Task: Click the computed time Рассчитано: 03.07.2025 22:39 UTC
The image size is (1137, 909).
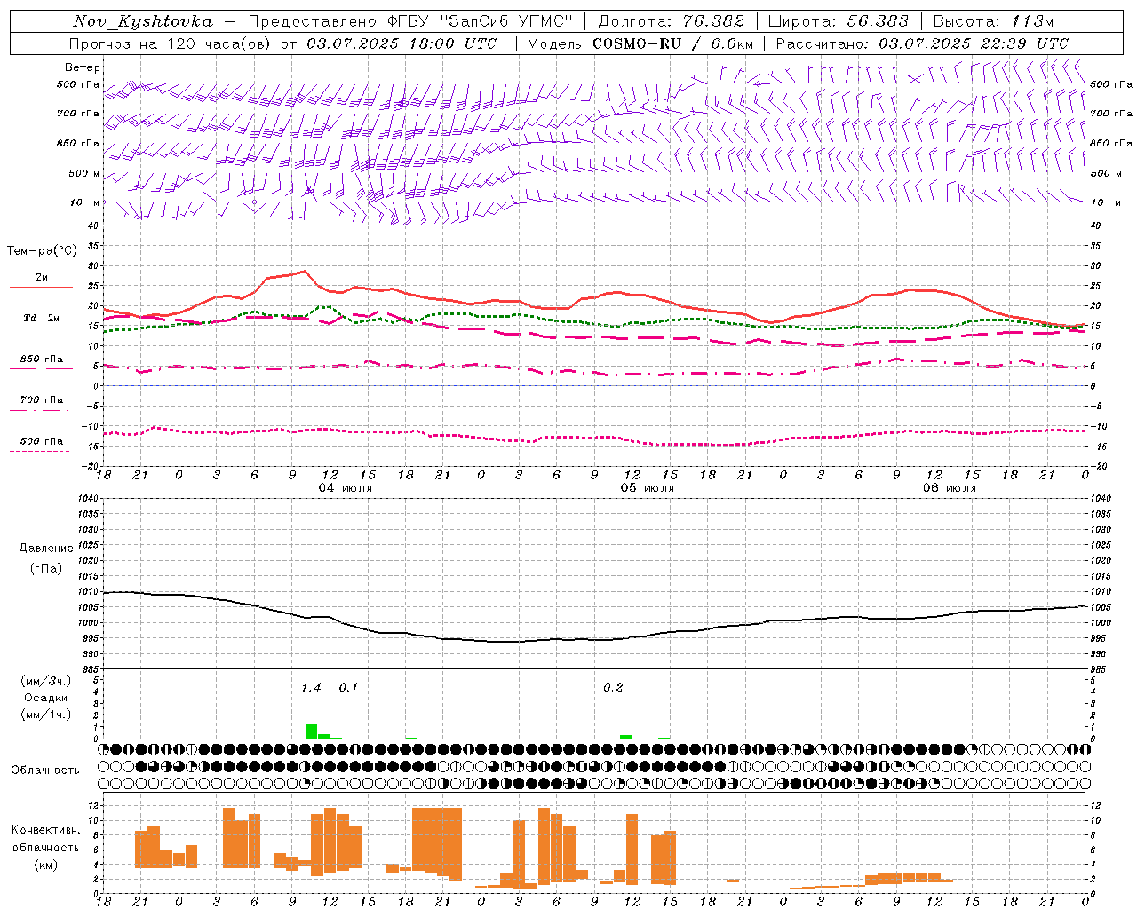Action: point(922,43)
